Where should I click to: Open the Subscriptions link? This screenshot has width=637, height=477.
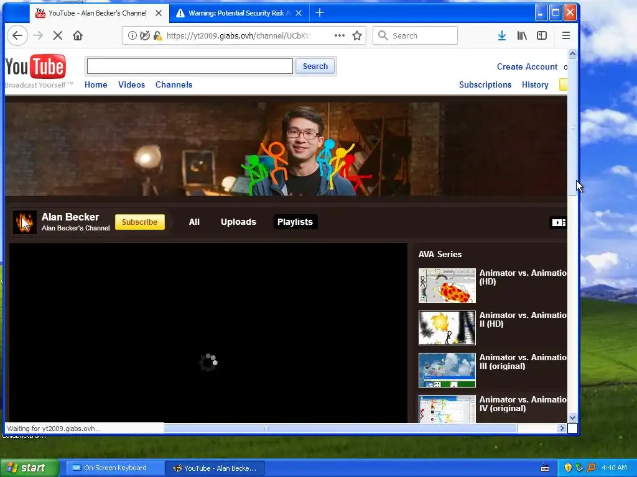coord(485,84)
